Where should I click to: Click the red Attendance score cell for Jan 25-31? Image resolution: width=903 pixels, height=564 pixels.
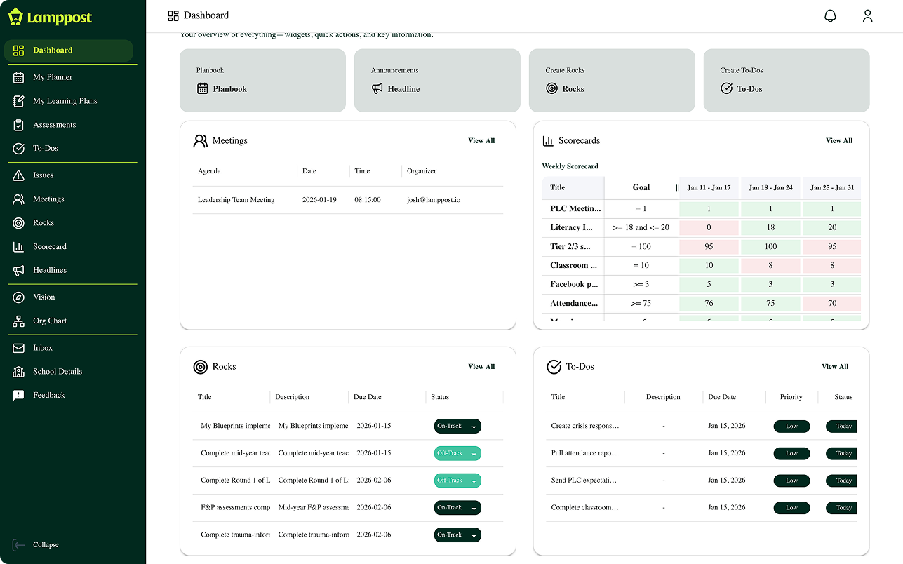tap(831, 303)
